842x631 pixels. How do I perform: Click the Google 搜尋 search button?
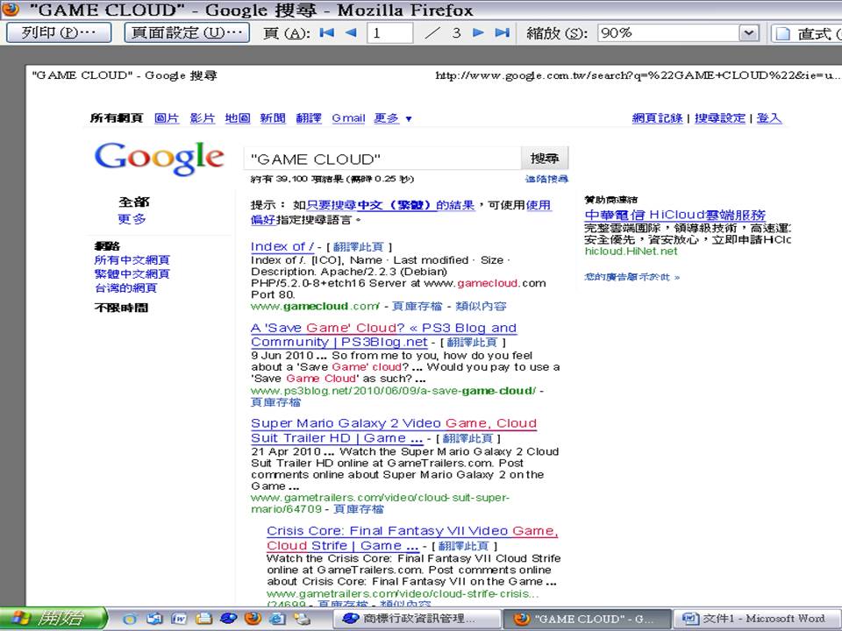coord(545,159)
